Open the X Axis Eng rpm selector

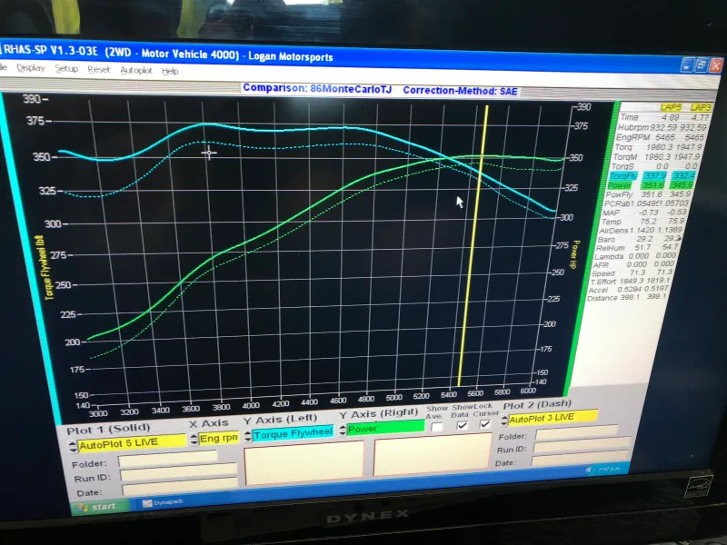(220, 440)
